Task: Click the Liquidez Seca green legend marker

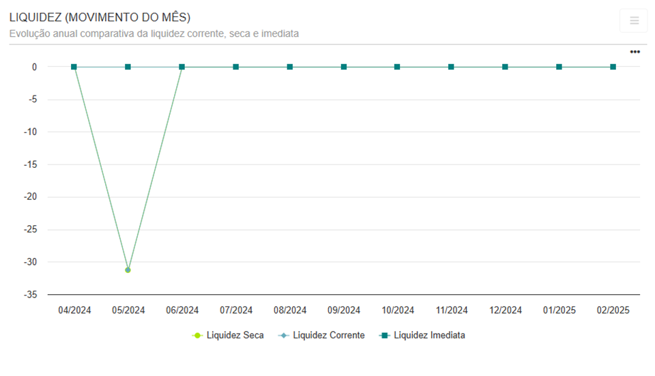Action: (x=197, y=335)
